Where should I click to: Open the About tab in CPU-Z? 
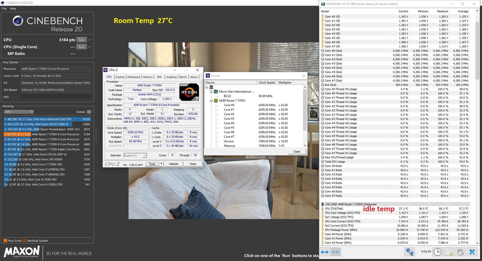194,77
